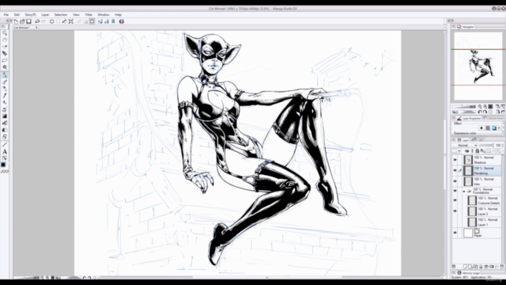This screenshot has height=285, width=506.
Task: Open the layer color effect dropdown arrow
Action: tap(499, 128)
